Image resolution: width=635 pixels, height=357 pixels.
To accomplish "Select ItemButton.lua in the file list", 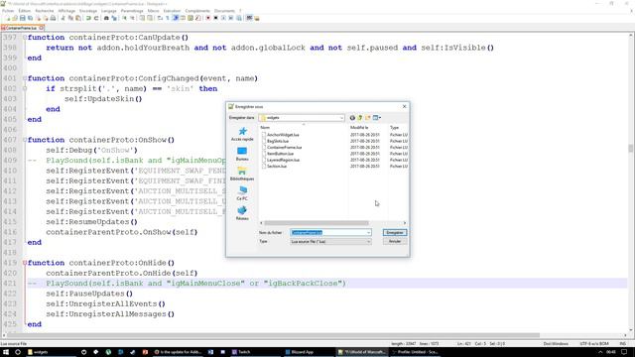I will click(x=280, y=154).
